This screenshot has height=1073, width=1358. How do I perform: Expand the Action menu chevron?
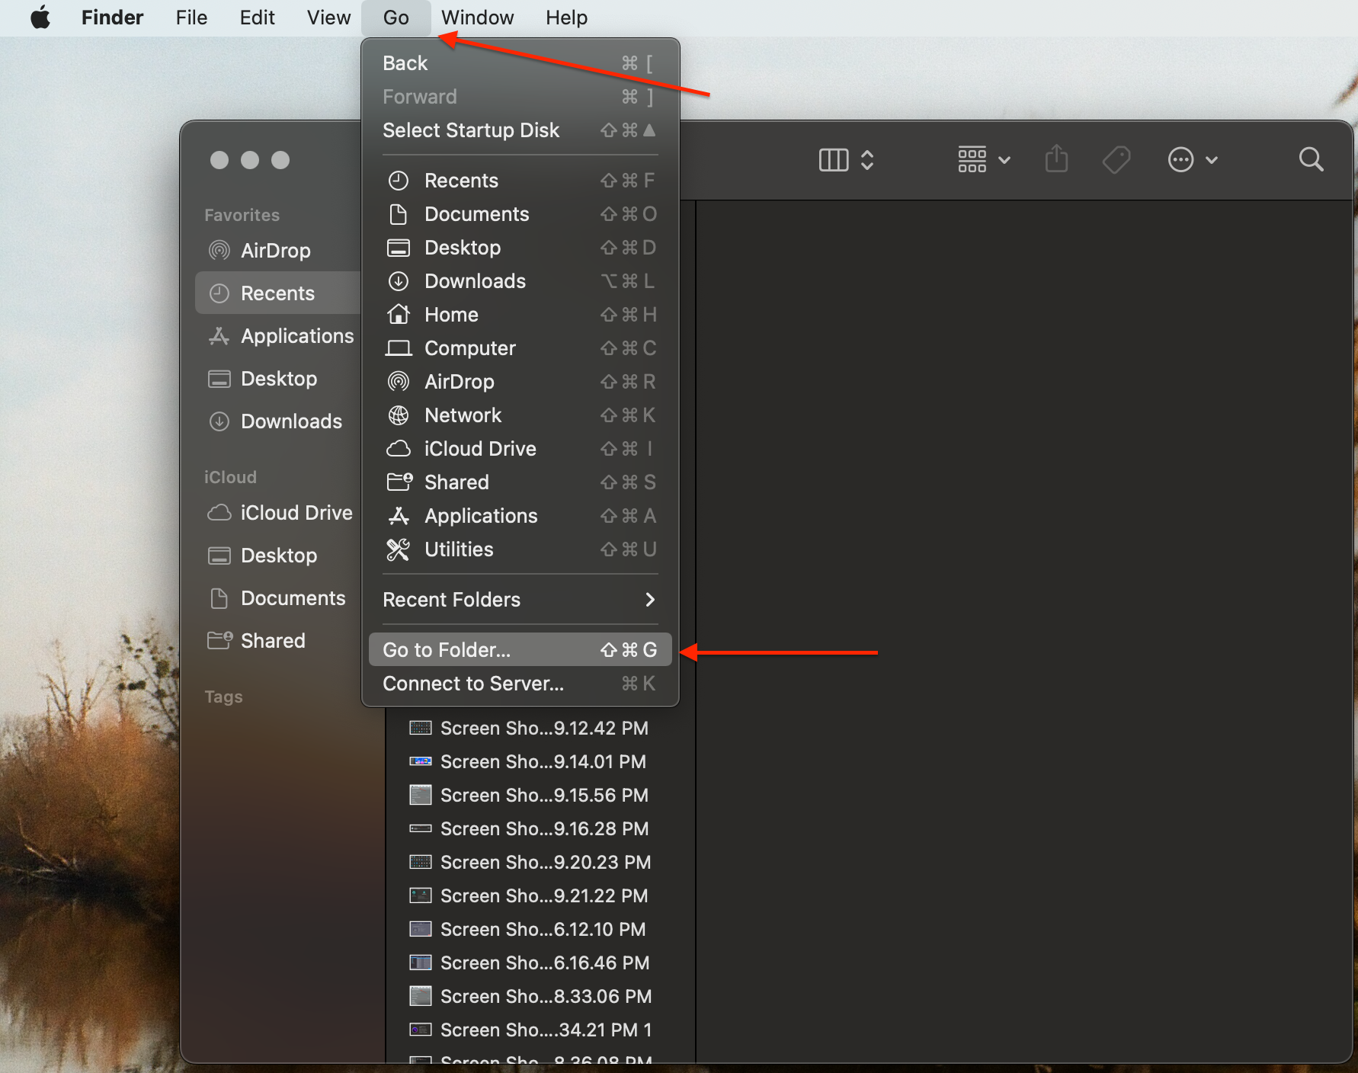pyautogui.click(x=1212, y=160)
